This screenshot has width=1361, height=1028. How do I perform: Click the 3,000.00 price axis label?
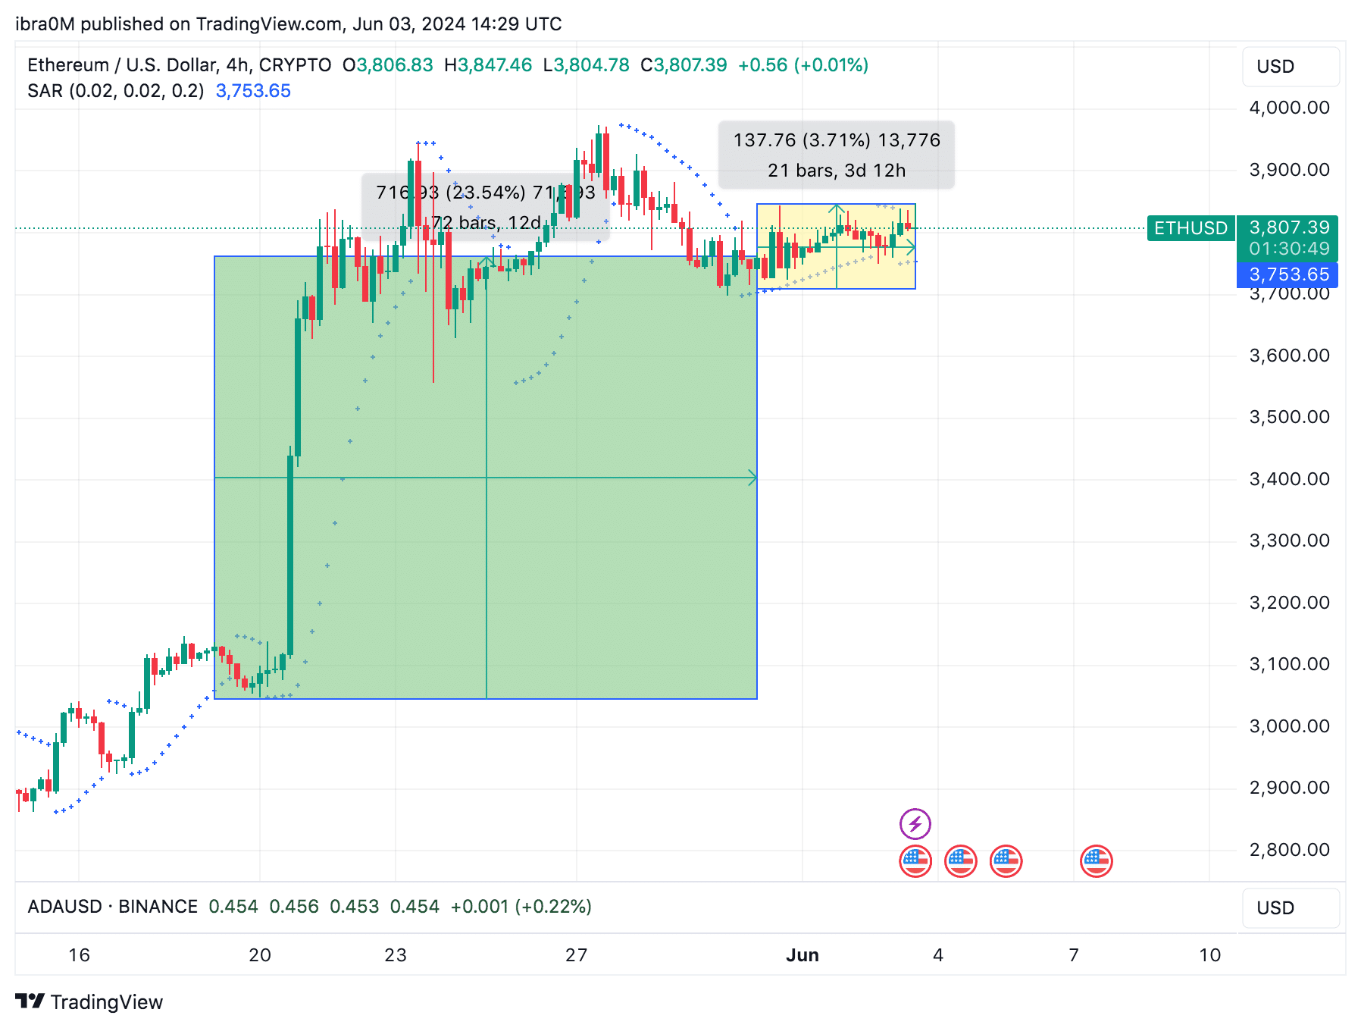pos(1289,726)
